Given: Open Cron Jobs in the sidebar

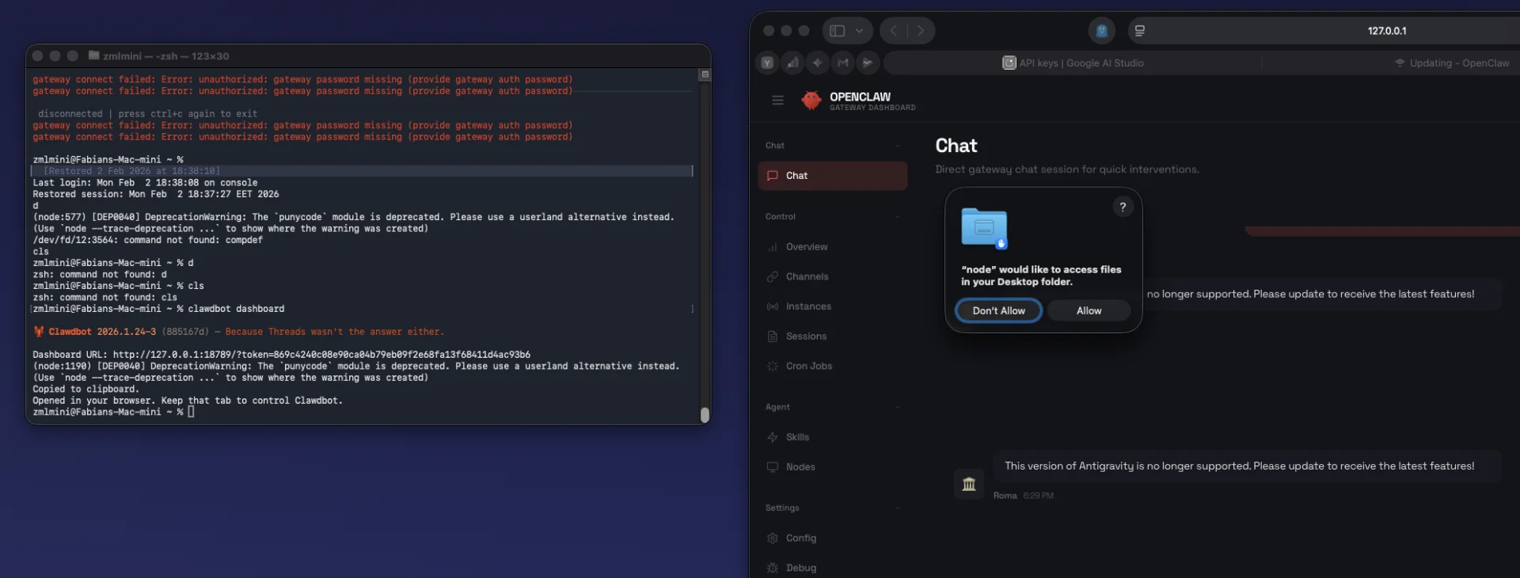Looking at the screenshot, I should [832, 366].
